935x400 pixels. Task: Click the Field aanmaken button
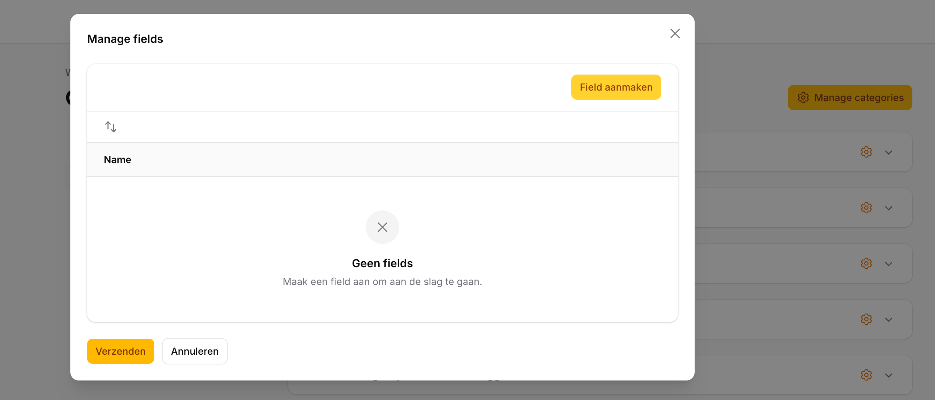[x=616, y=87]
